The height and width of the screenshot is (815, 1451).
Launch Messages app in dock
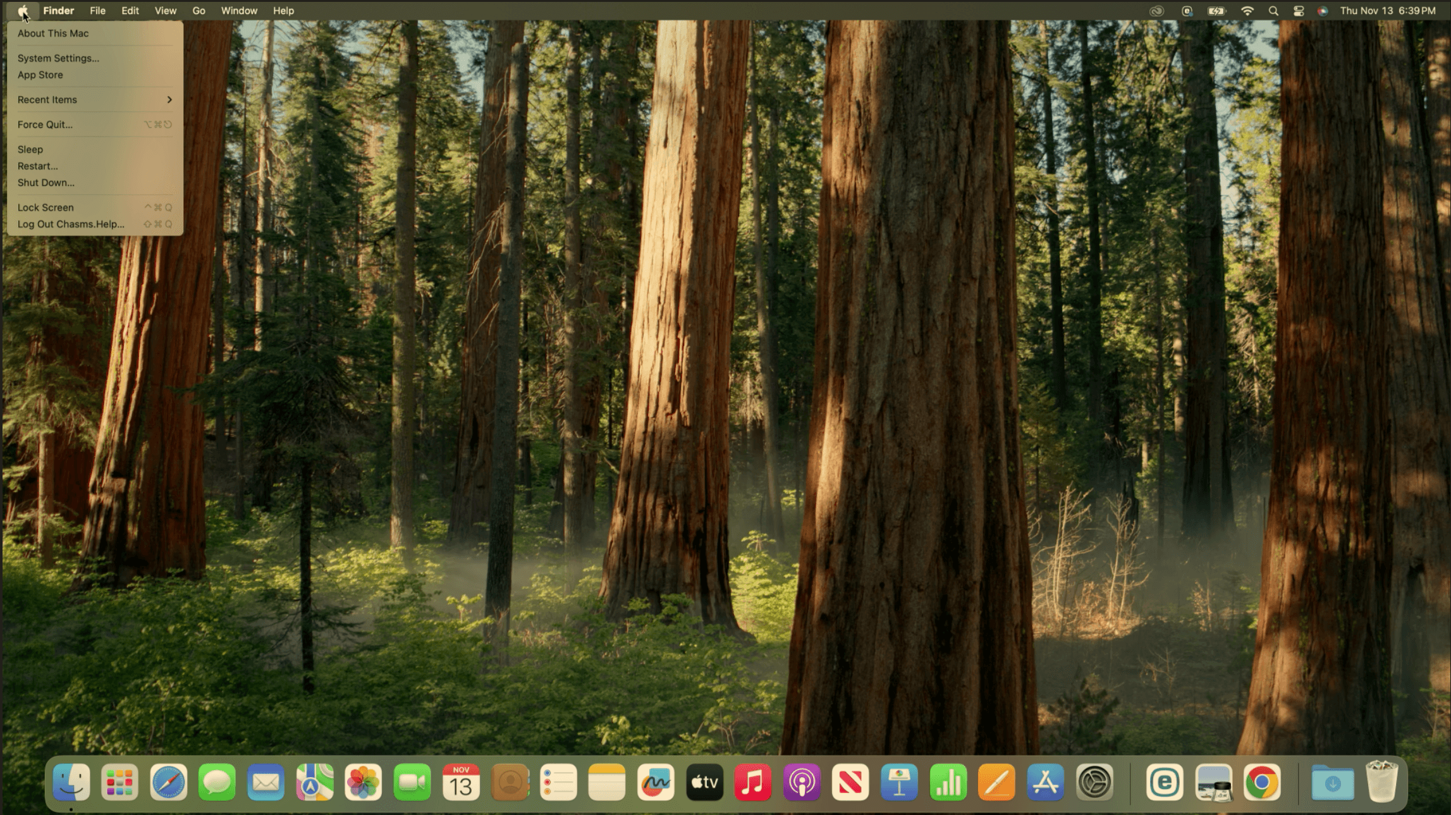coord(217,783)
